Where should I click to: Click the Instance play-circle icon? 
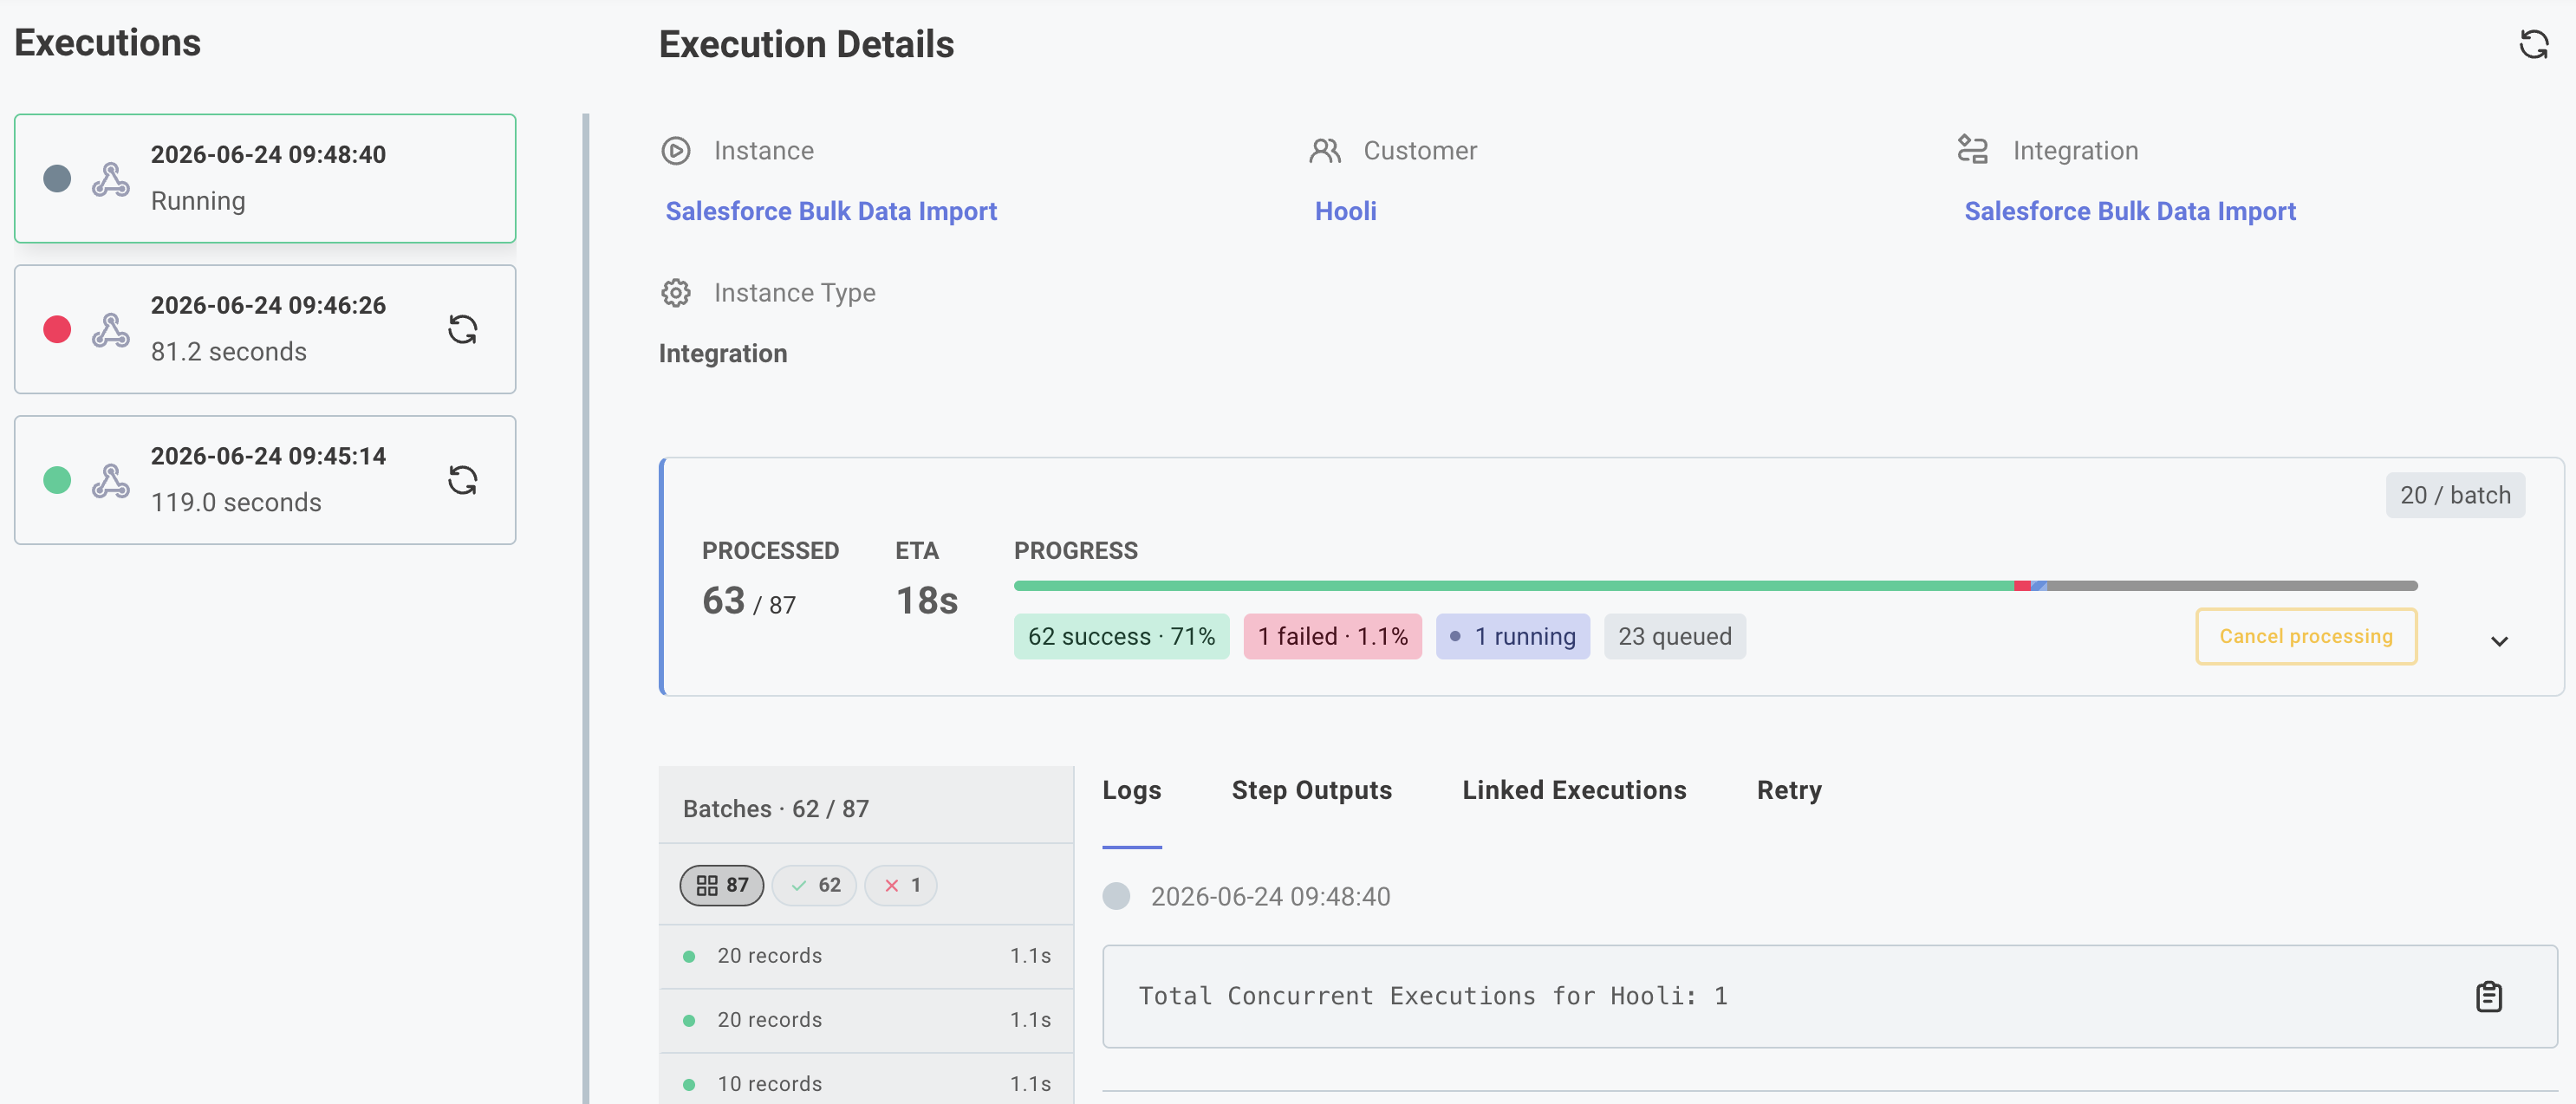(676, 151)
